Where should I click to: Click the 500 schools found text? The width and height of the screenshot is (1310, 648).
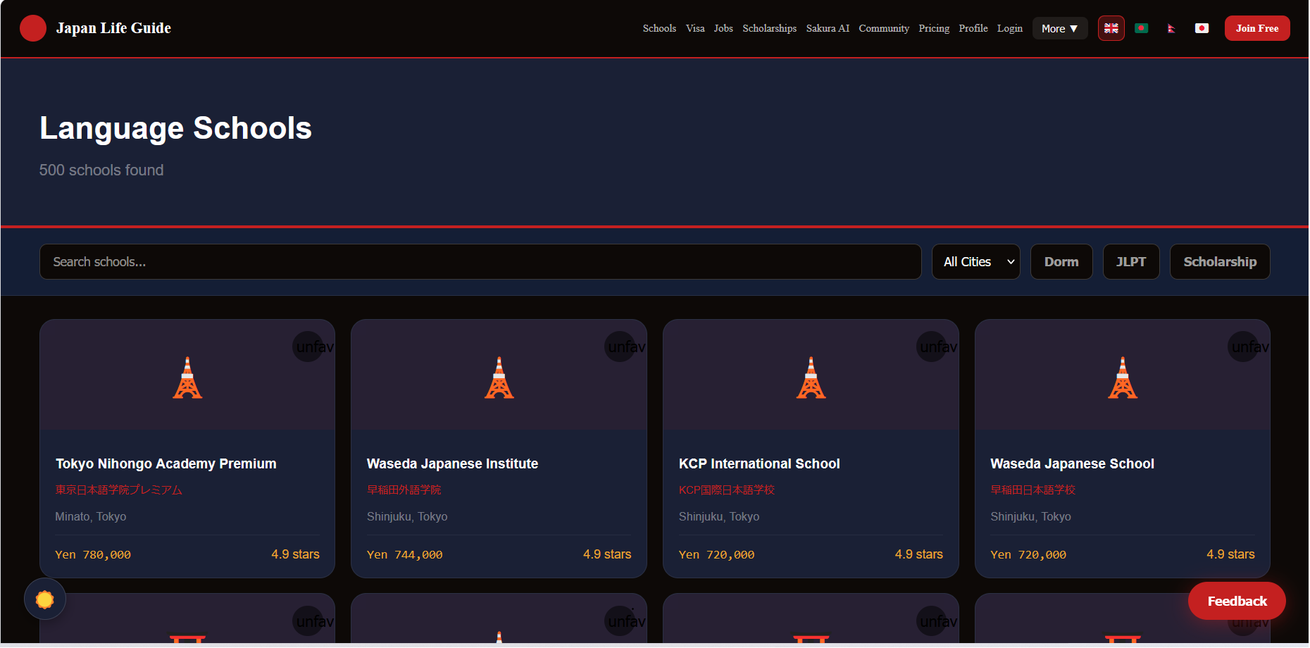coord(101,170)
